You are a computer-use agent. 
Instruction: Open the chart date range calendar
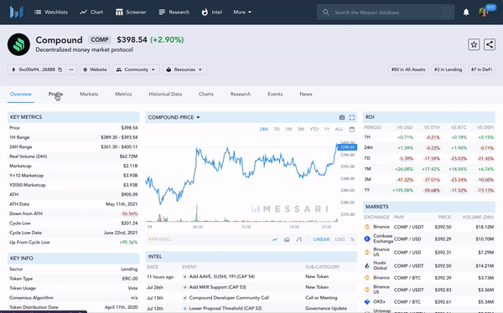pyautogui.click(x=352, y=130)
